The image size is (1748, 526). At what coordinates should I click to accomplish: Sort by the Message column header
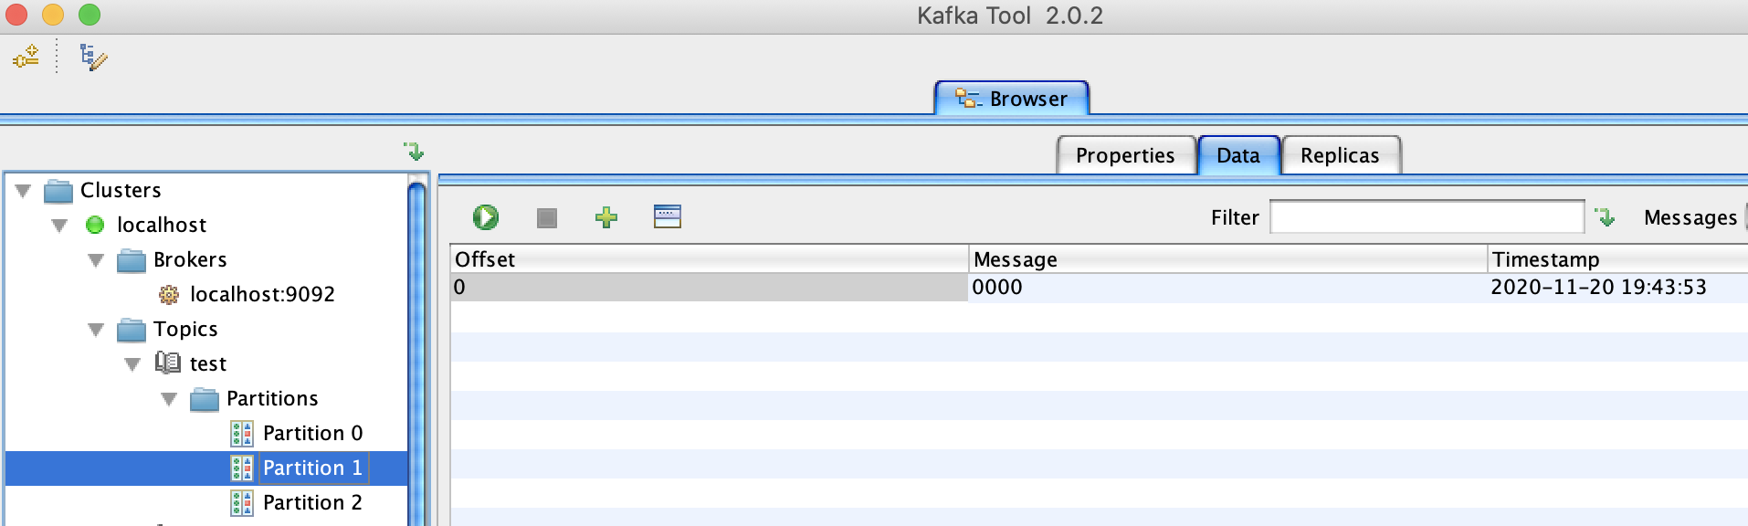click(x=1228, y=259)
